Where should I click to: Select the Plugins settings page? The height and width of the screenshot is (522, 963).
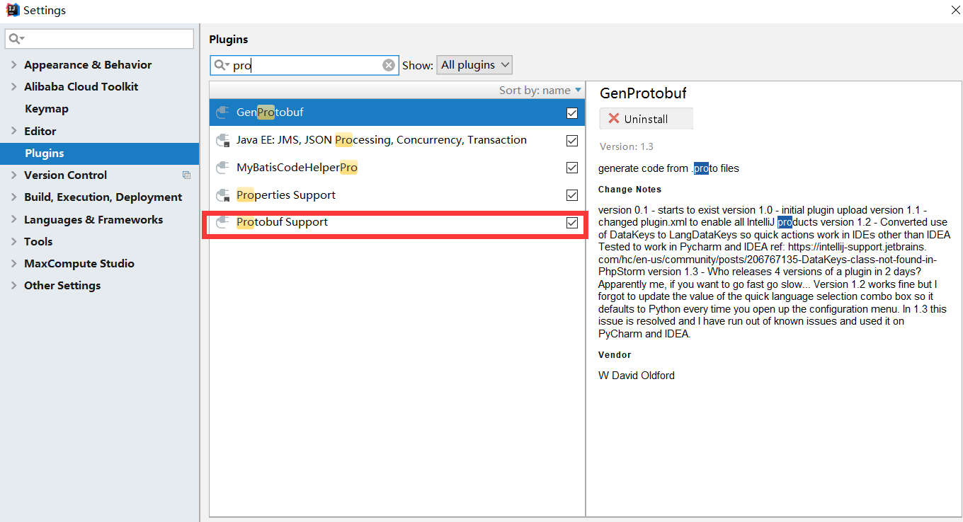click(100, 153)
